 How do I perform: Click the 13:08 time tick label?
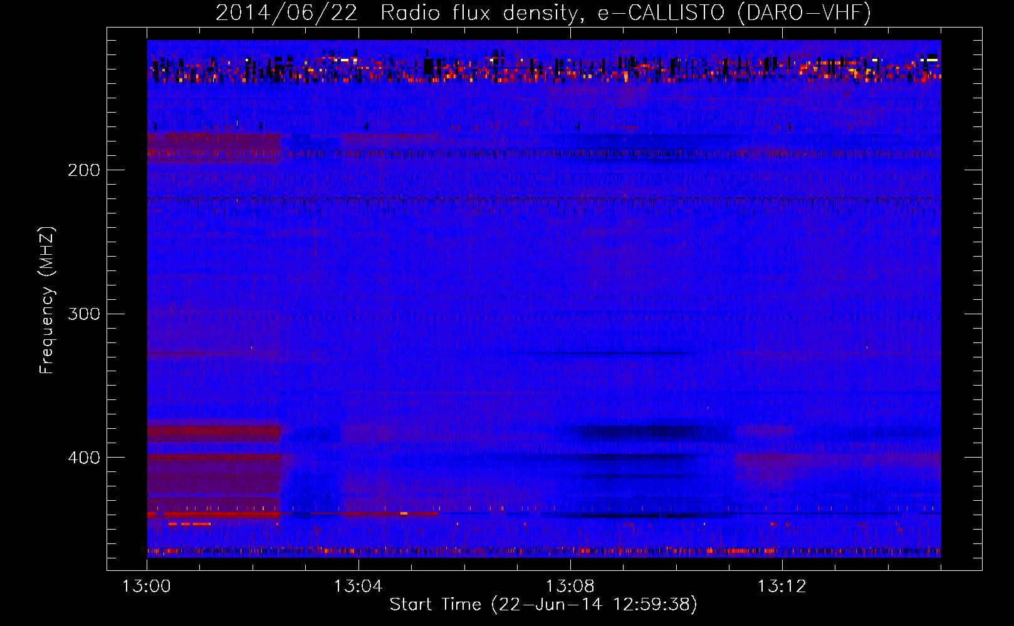click(x=570, y=587)
